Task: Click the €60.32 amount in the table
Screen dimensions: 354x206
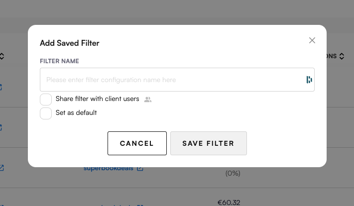Action: click(x=229, y=202)
